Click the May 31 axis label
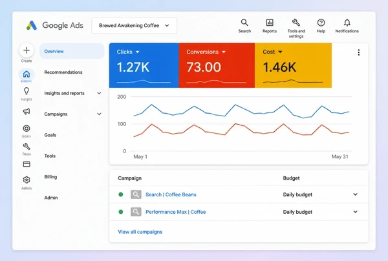Viewport: 388px width, 261px height. coord(339,157)
